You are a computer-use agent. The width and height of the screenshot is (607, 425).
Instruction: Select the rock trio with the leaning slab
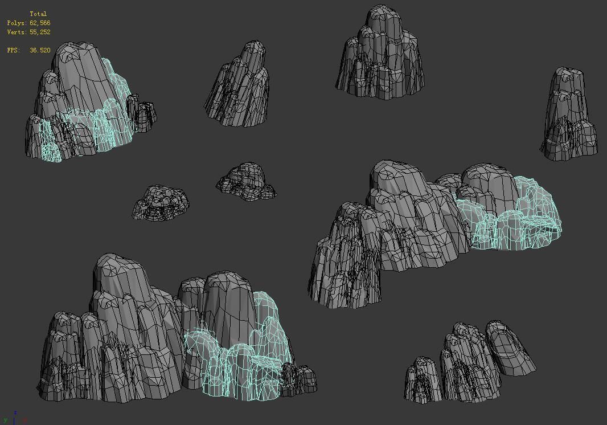[x=470, y=362]
